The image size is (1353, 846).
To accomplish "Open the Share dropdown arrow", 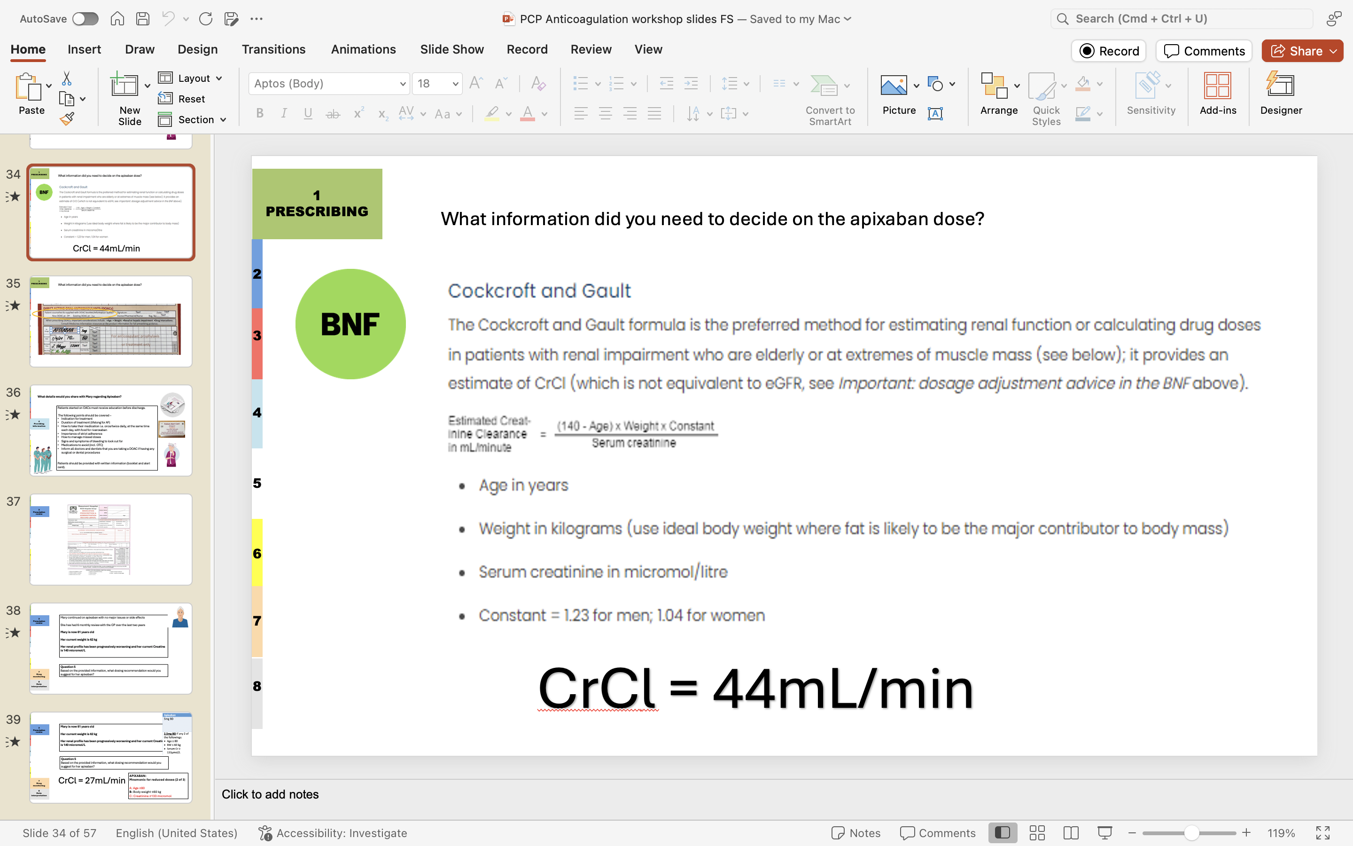I will coord(1333,51).
